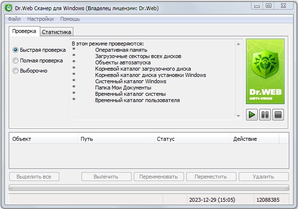Sort by the Статус column header

point(192,139)
